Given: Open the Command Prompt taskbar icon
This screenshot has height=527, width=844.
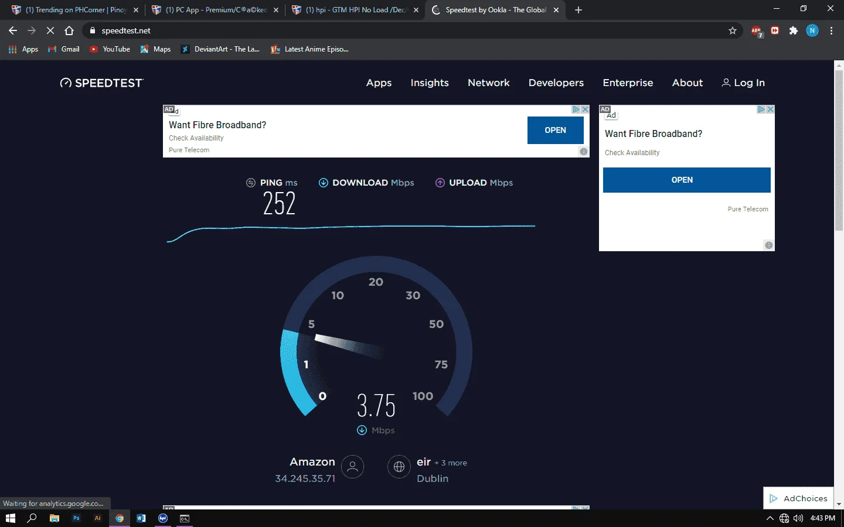Looking at the screenshot, I should (185, 518).
